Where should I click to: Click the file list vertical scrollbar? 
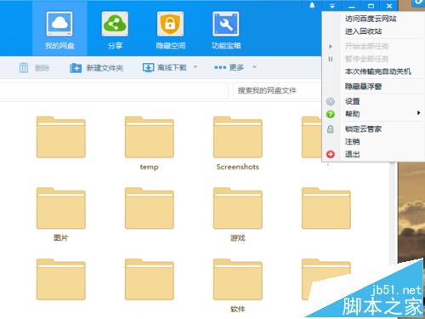tap(393, 213)
